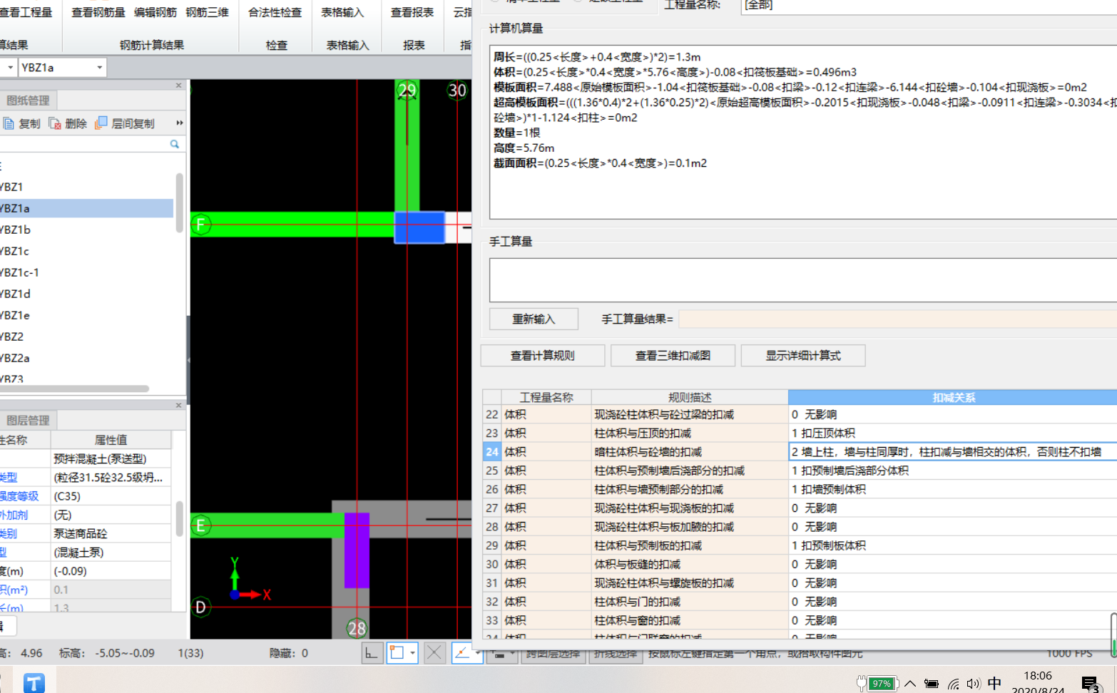Click axis label 29 on the canvas
Viewport: 1117px width, 693px height.
click(x=407, y=91)
